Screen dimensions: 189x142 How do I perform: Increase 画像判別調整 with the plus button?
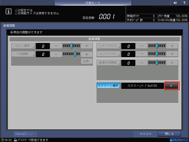tap(172, 63)
